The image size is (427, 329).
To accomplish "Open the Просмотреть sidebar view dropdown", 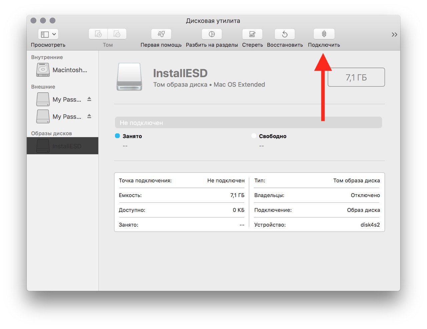I will (x=48, y=34).
